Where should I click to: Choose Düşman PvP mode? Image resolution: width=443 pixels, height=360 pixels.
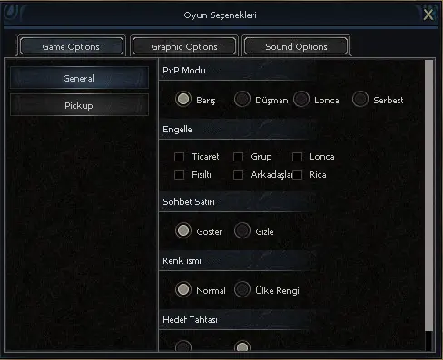coord(242,99)
